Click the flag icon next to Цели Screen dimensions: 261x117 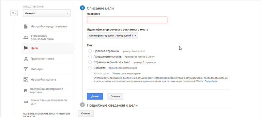[x=26, y=48]
